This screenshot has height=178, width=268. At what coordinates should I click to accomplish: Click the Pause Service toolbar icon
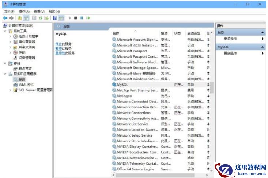(82, 18)
